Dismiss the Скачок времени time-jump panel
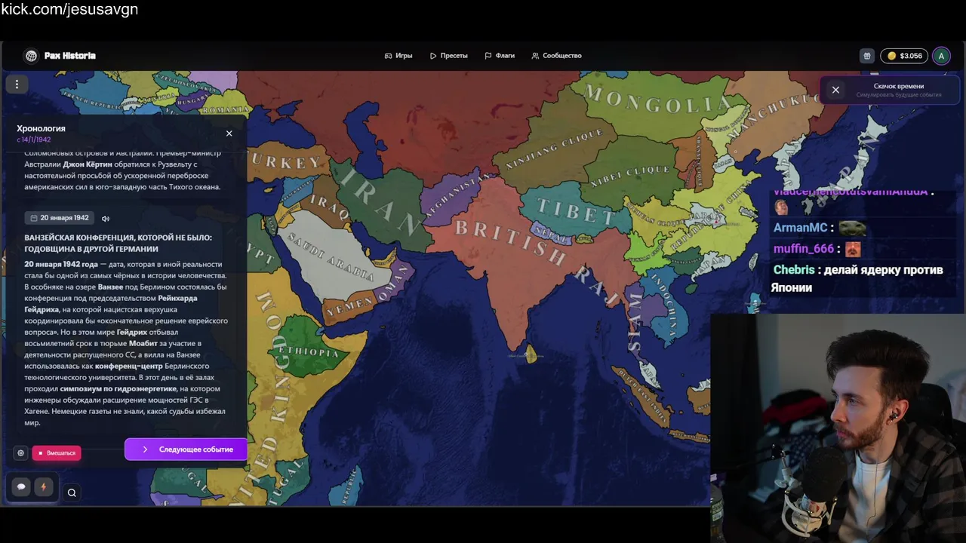 click(x=835, y=90)
